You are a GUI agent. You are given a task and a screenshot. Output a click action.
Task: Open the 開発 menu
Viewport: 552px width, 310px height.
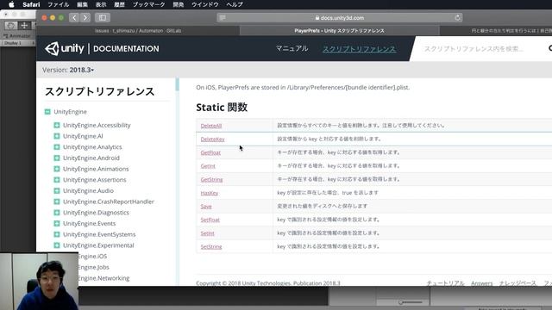click(179, 4)
